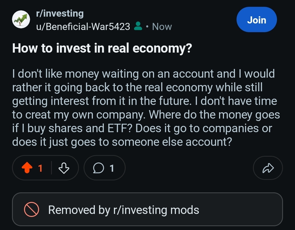Click the dot separator before "Now"
The height and width of the screenshot is (230, 295).
pyautogui.click(x=147, y=27)
